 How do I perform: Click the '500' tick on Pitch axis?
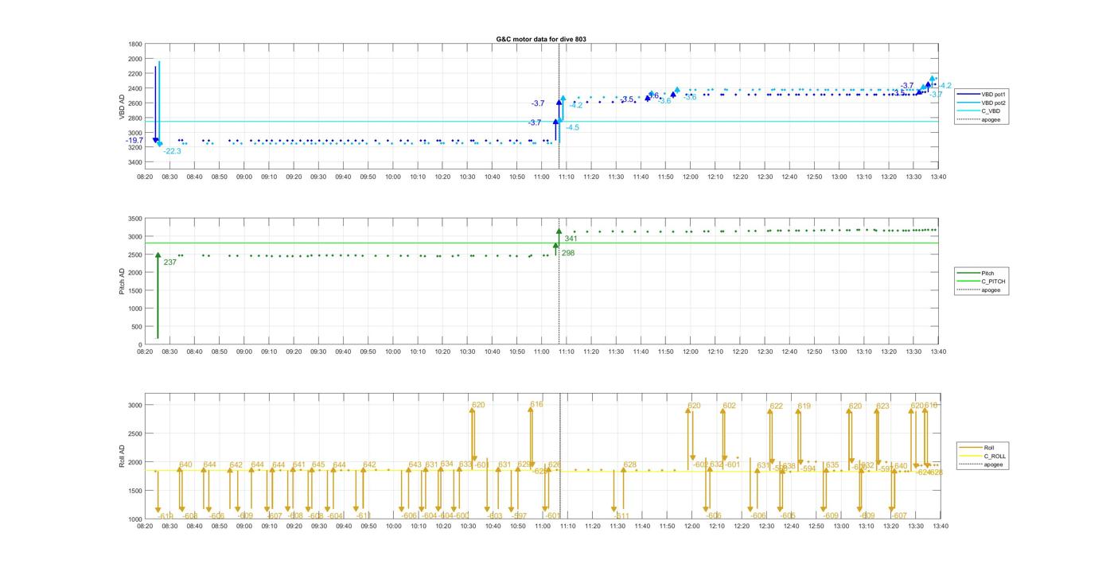coord(137,327)
